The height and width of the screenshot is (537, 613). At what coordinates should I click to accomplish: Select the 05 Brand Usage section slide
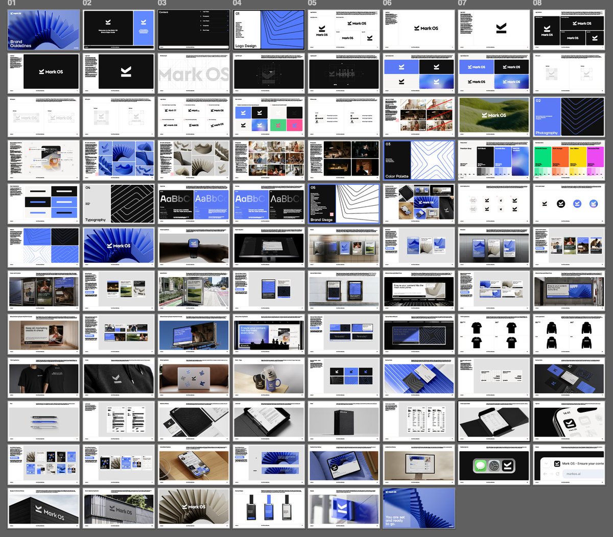(x=344, y=204)
